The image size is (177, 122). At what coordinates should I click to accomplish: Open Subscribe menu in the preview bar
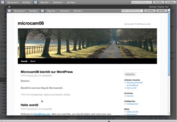click(x=65, y=11)
